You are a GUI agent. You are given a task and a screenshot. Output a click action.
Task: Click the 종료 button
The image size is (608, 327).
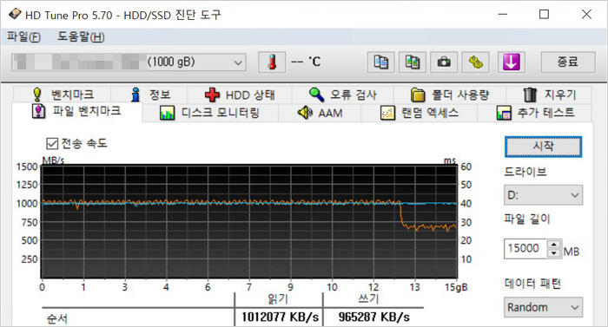tap(568, 62)
